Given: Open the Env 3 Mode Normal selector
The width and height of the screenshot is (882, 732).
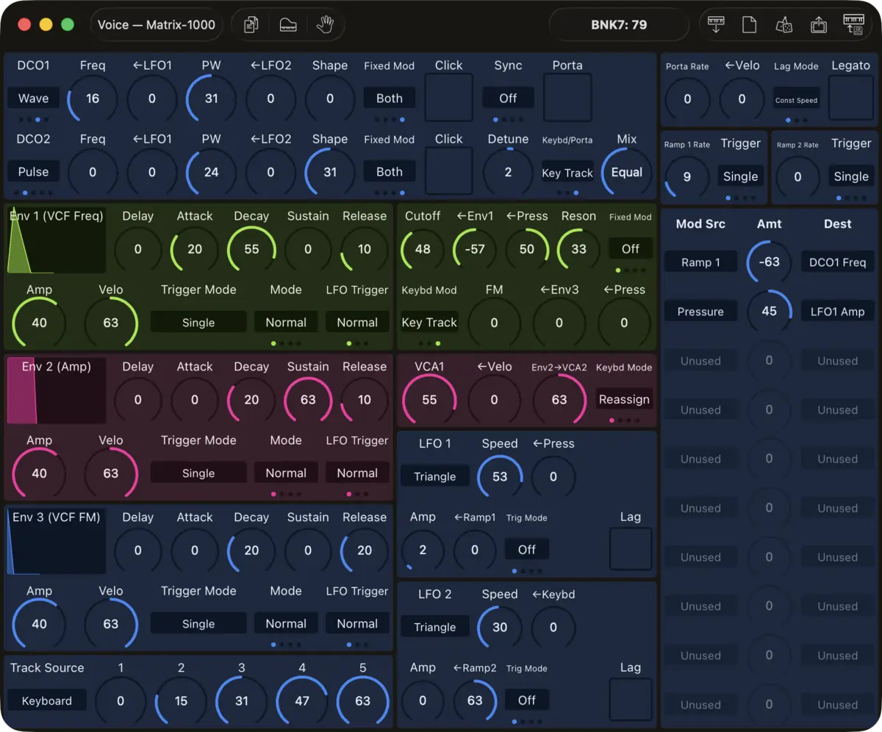Looking at the screenshot, I should tap(286, 623).
